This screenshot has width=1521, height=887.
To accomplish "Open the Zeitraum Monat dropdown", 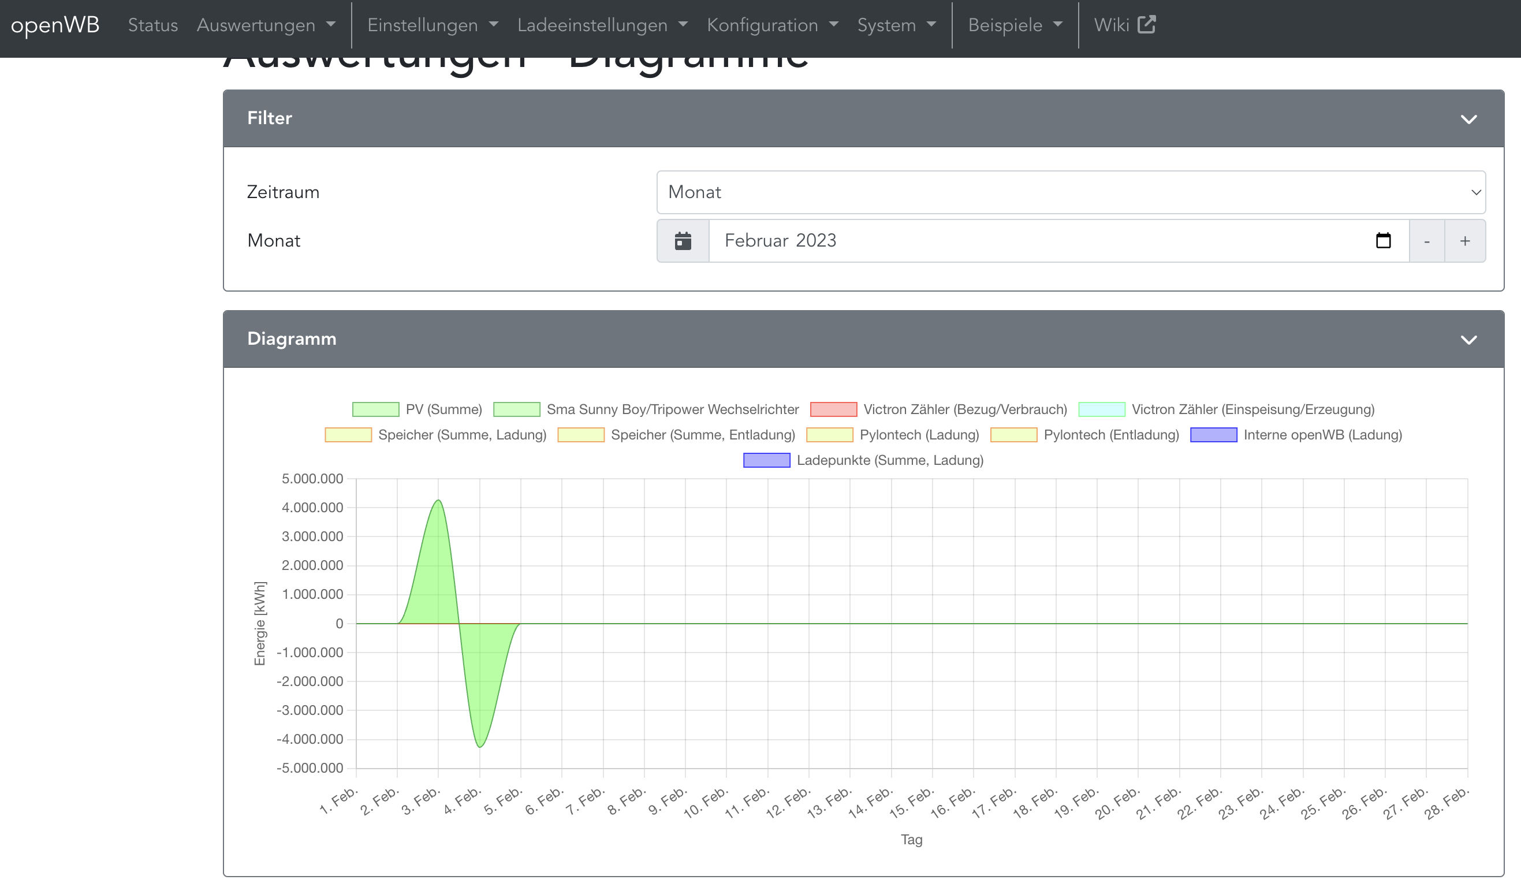I will pos(1071,192).
